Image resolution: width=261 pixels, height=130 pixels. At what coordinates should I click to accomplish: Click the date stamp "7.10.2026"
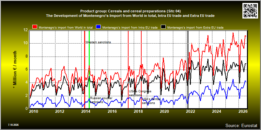tap(13, 125)
